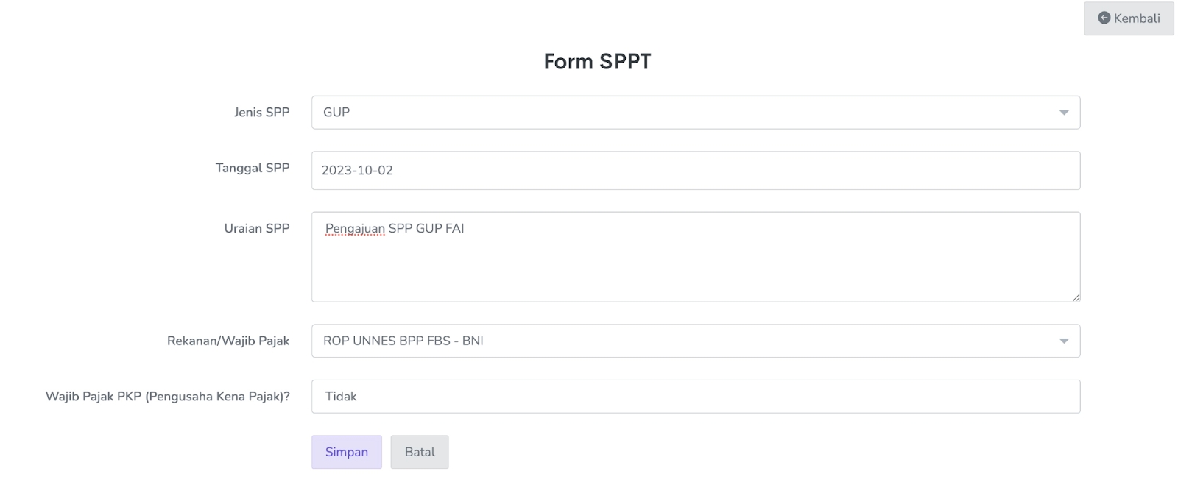Click the Rekanan/Wajib Pajak label
The height and width of the screenshot is (485, 1178).
tap(228, 341)
